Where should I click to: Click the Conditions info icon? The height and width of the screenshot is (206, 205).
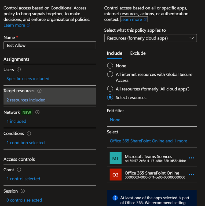pyautogui.click(x=29, y=134)
